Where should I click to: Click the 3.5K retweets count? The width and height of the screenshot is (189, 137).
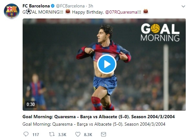click(x=62, y=135)
